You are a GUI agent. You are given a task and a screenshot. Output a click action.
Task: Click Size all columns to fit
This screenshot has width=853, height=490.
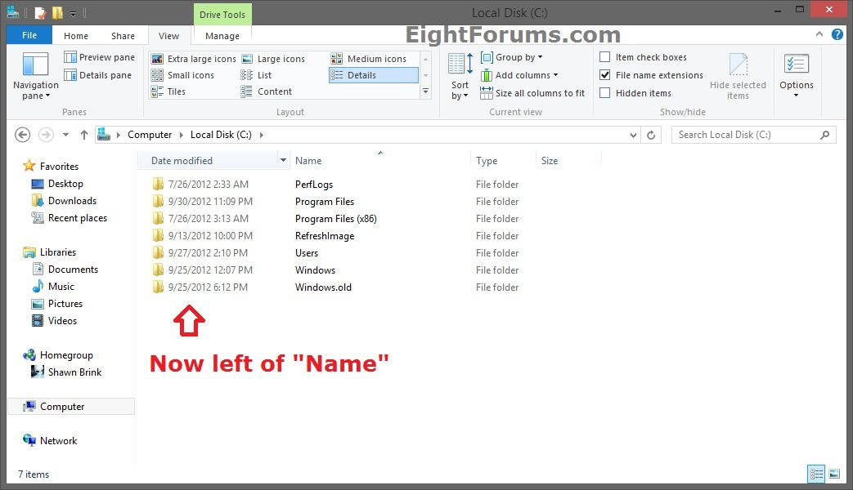point(532,93)
